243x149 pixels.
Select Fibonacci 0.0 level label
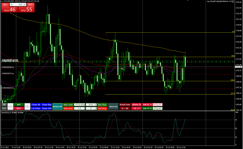point(233,32)
